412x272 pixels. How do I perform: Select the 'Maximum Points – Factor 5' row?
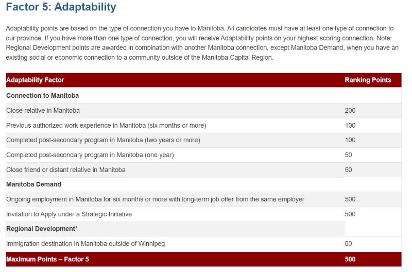tap(203, 260)
